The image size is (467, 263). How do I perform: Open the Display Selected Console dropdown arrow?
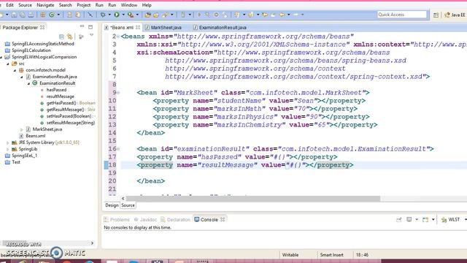(417, 220)
